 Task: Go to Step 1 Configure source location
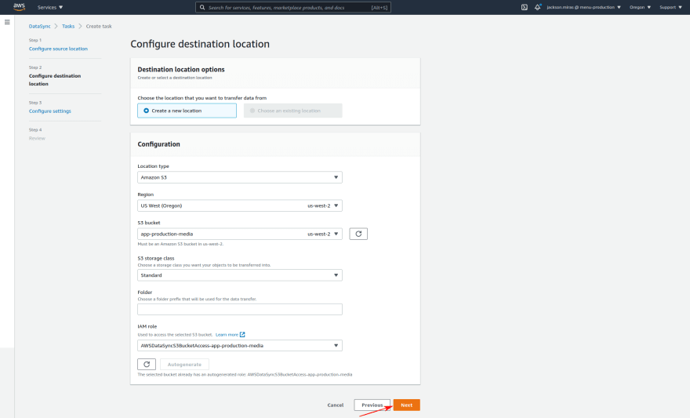coord(58,49)
